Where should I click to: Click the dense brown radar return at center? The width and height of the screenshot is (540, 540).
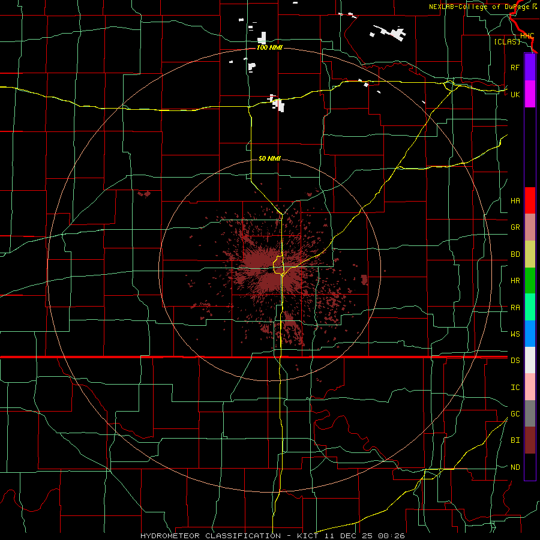click(x=271, y=272)
